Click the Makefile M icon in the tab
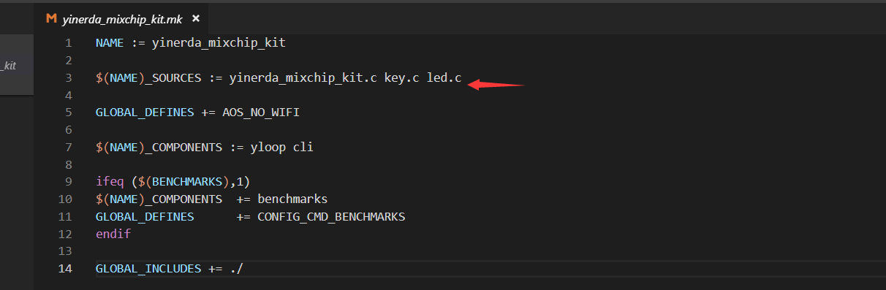The height and width of the screenshot is (290, 886). [x=51, y=19]
